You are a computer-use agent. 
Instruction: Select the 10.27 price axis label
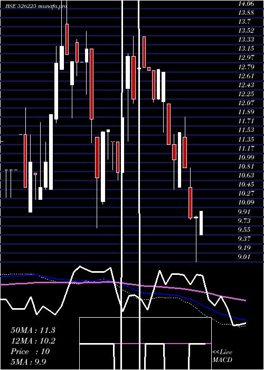pos(246,193)
